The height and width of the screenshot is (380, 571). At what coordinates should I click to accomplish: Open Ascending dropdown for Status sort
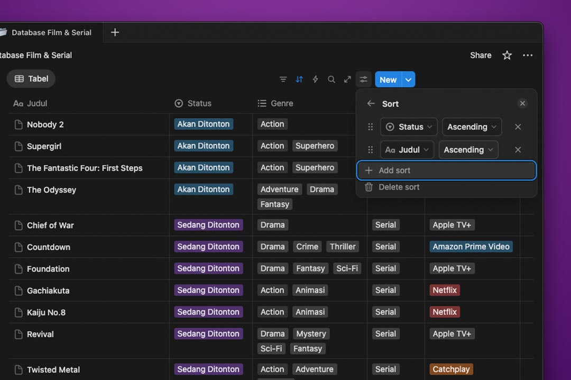(472, 127)
